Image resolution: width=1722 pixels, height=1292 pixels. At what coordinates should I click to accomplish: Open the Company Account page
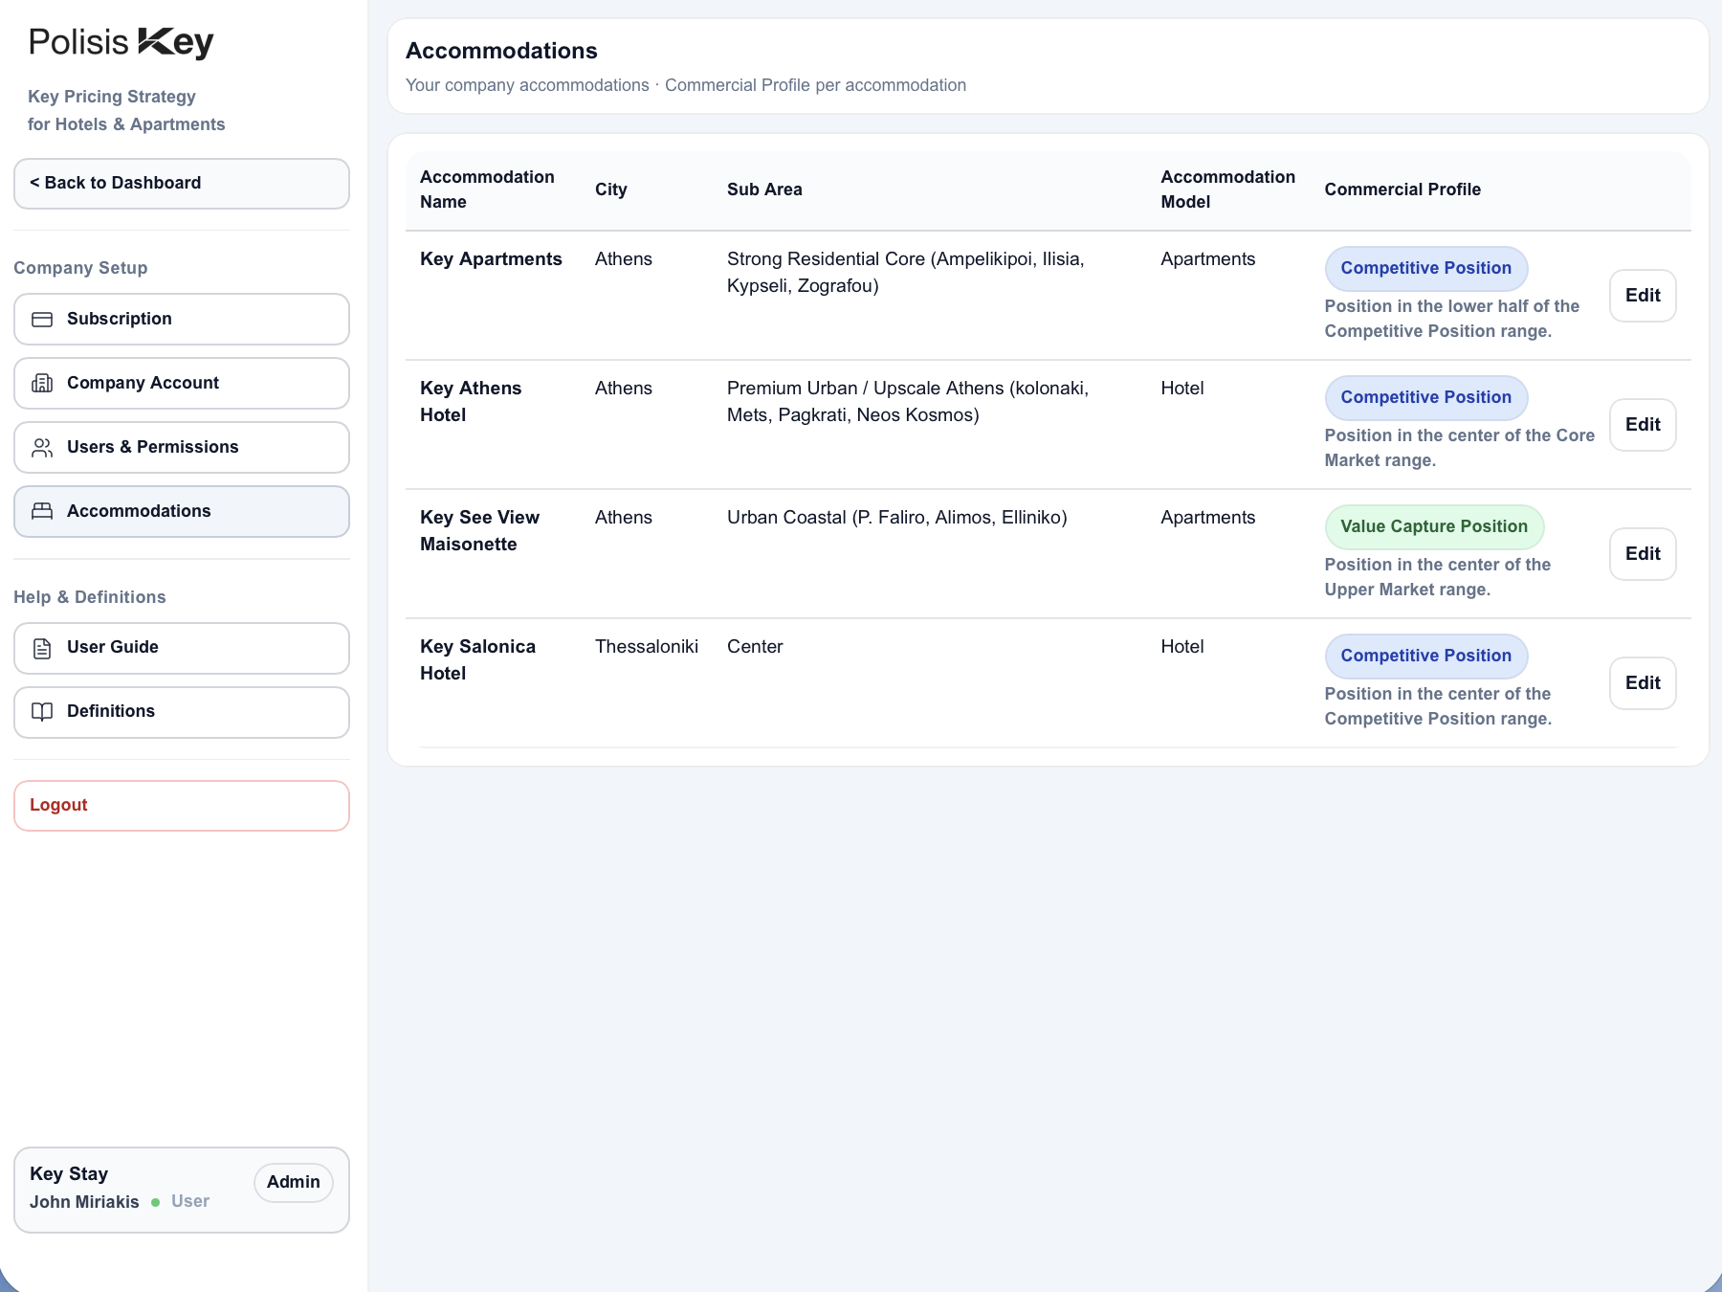pos(182,384)
